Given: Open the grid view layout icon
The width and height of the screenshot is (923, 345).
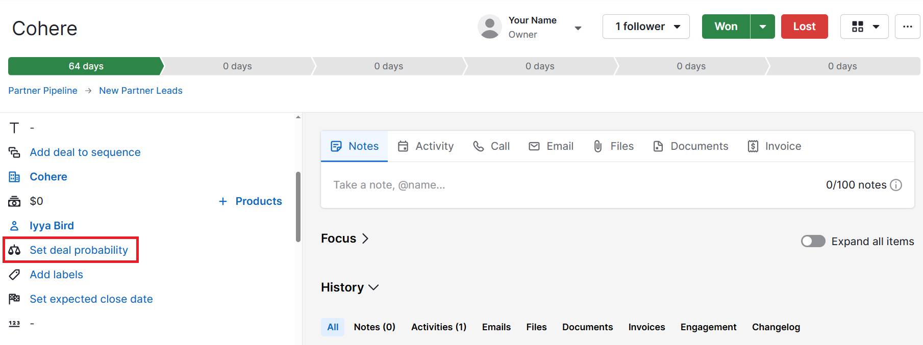Looking at the screenshot, I should (x=858, y=26).
